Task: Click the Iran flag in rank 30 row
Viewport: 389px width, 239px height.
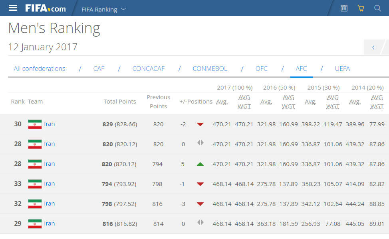Action: point(35,124)
